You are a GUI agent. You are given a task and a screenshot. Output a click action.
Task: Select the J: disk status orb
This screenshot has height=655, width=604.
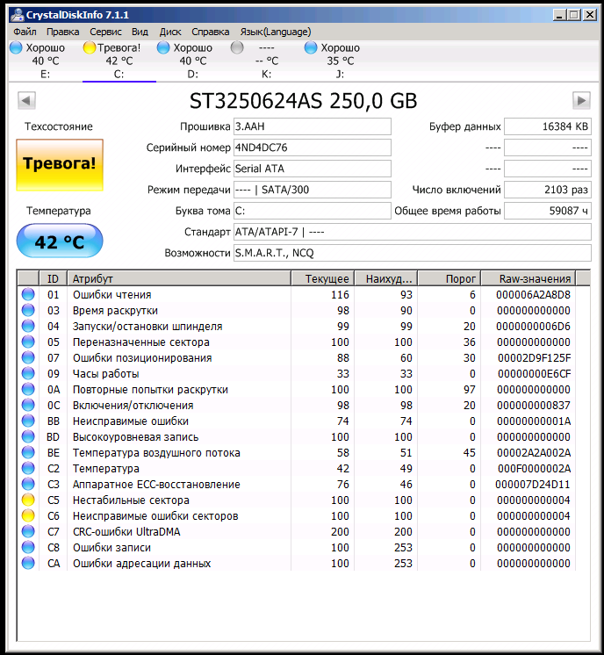coord(311,47)
